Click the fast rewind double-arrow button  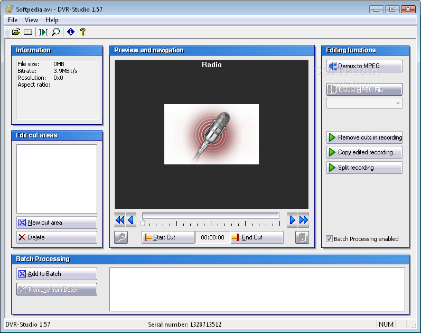click(120, 220)
